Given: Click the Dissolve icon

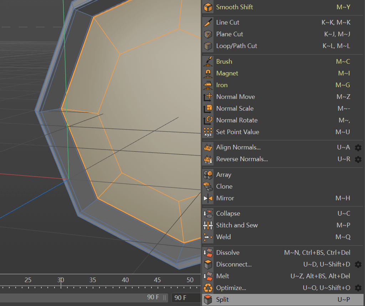Looking at the screenshot, I should click(x=208, y=253).
